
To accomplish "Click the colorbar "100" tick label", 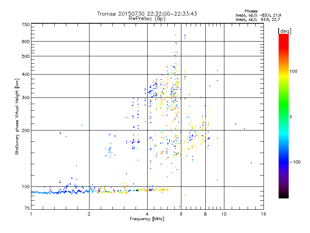I will click(x=293, y=71).
